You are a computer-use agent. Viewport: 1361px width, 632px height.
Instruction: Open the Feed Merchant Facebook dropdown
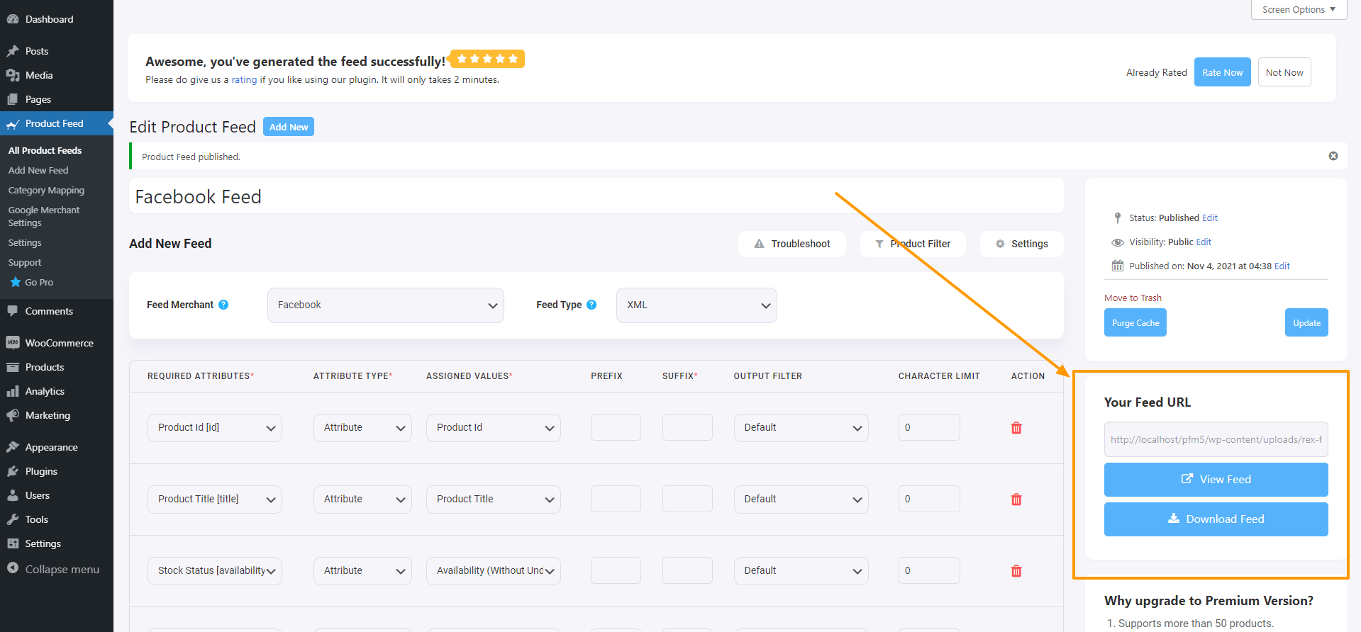click(386, 305)
